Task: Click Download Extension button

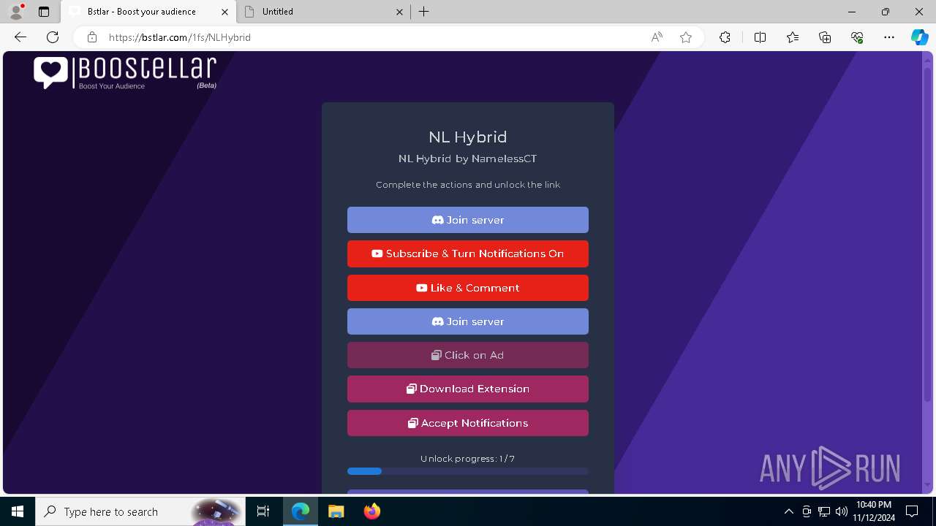Action: pyautogui.click(x=468, y=389)
